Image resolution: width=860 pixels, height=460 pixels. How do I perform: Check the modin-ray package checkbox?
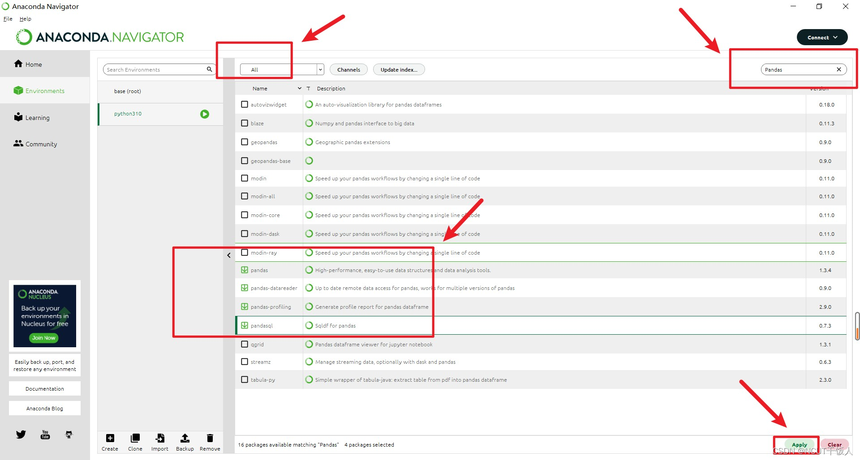(245, 252)
